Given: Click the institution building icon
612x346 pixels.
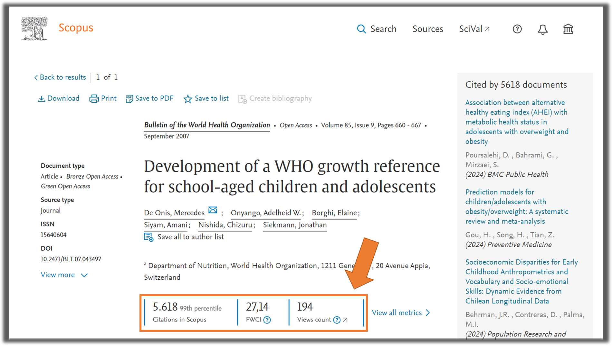Looking at the screenshot, I should tap(568, 29).
